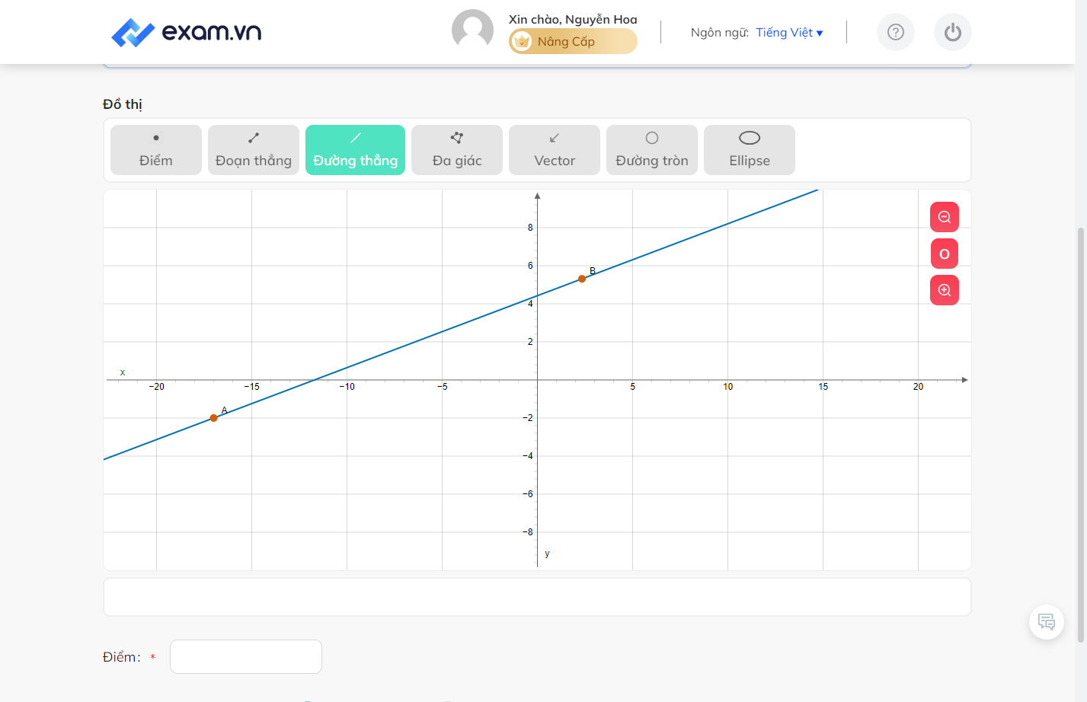Open the help question mark icon

[x=896, y=32]
